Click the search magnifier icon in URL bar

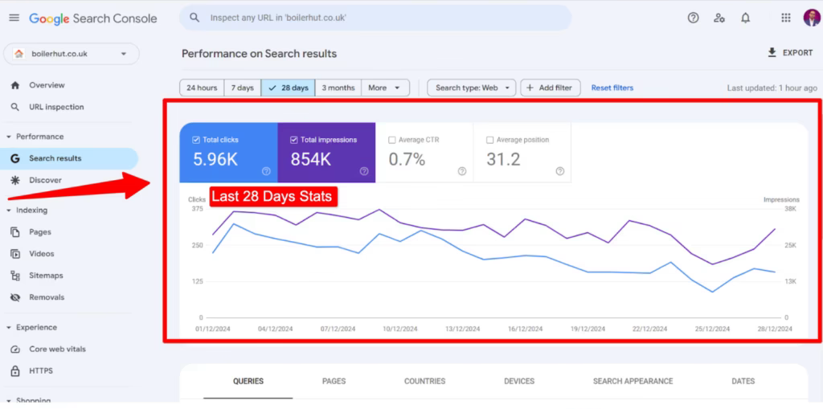(x=194, y=18)
